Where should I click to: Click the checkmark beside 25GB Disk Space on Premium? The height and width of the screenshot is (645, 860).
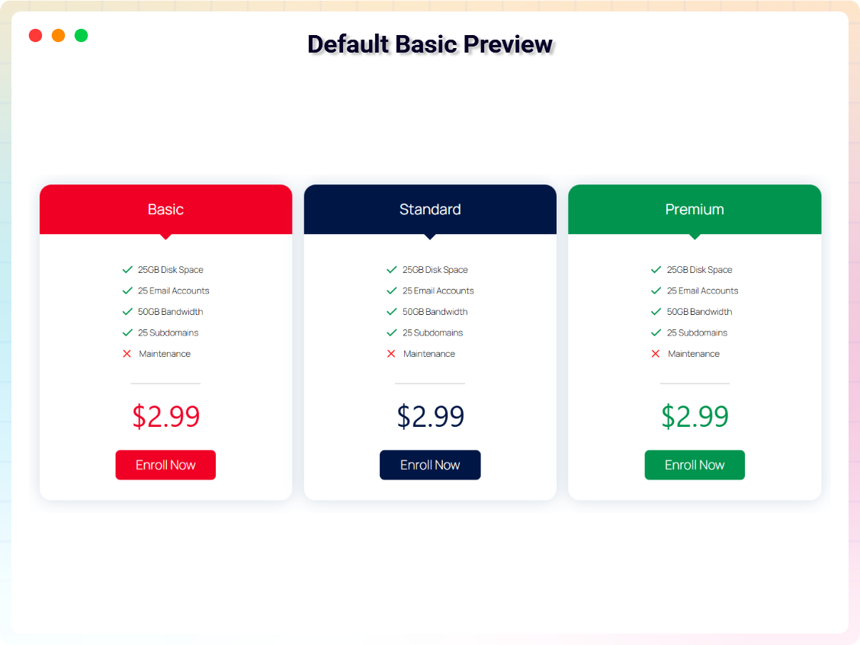pos(656,269)
